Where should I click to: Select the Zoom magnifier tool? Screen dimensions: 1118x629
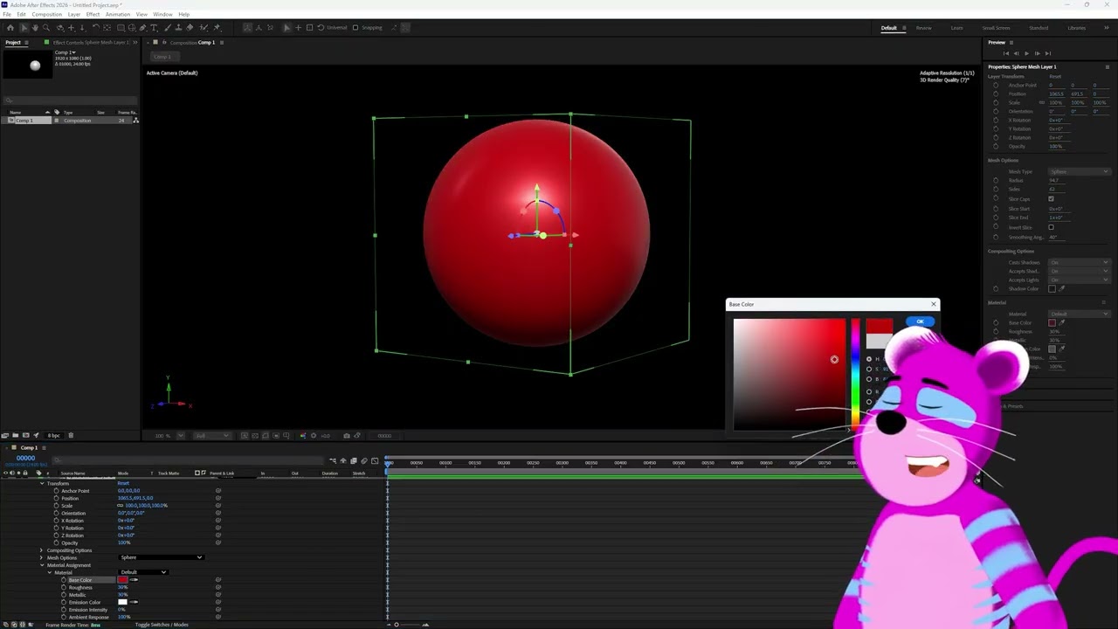[46, 28]
